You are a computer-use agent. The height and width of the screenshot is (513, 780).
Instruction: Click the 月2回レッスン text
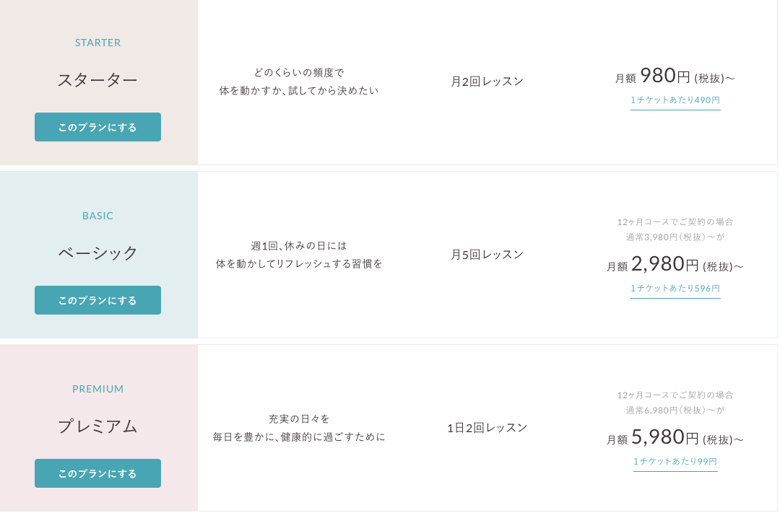[487, 82]
